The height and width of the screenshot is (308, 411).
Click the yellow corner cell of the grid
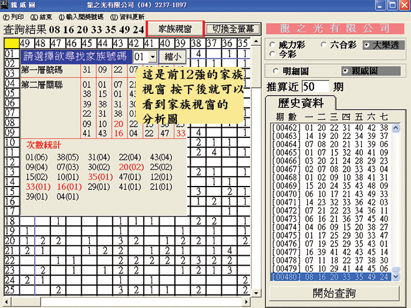12,43
